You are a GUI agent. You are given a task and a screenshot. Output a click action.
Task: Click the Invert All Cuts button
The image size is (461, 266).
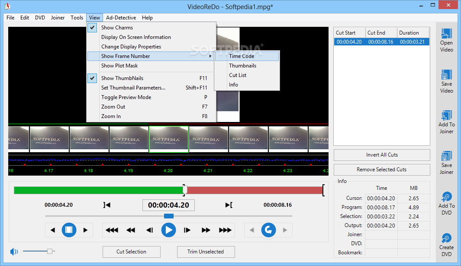pos(382,155)
